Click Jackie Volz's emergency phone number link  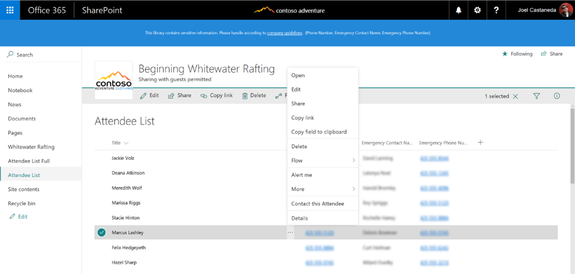pos(434,158)
